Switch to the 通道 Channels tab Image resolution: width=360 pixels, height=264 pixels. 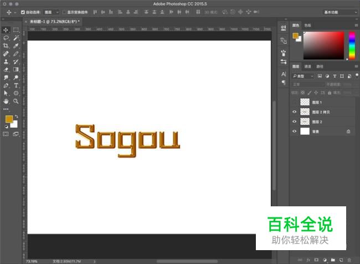(x=307, y=67)
